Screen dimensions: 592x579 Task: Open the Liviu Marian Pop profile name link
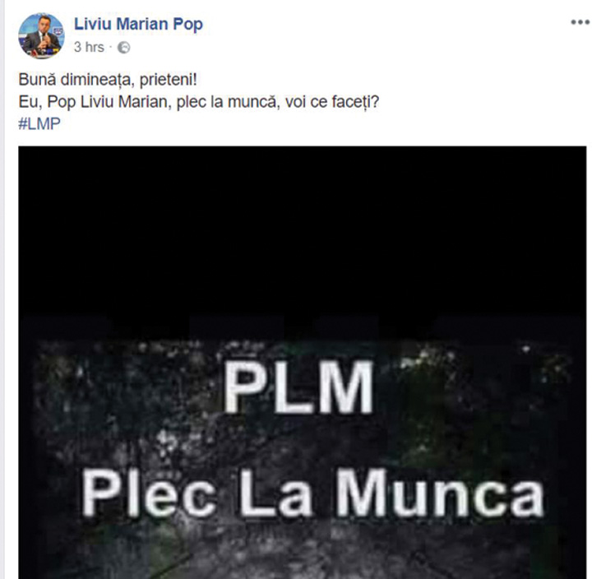(139, 24)
